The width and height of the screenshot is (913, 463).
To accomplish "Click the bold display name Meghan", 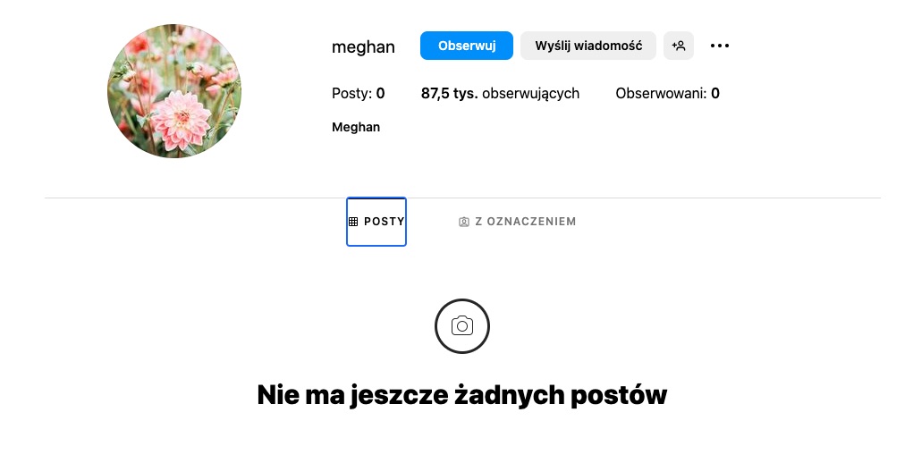I will [356, 127].
